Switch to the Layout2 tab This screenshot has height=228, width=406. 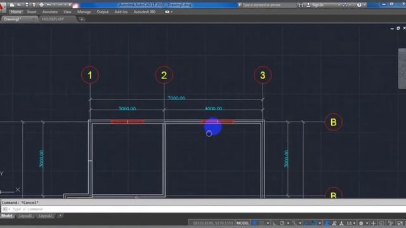46,215
